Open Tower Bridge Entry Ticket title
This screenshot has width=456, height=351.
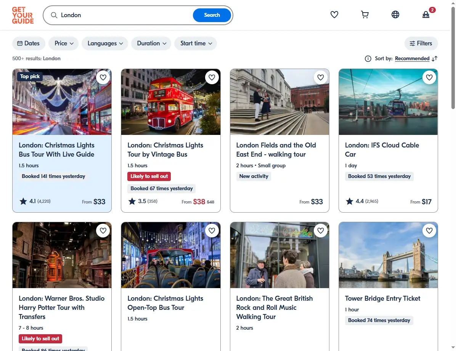point(382,298)
